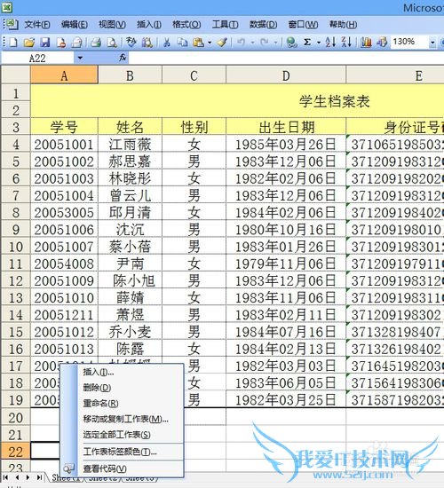Launch the Chart Wizard icon
Image resolution: width=444 pixels, height=488 pixels.
(366, 42)
